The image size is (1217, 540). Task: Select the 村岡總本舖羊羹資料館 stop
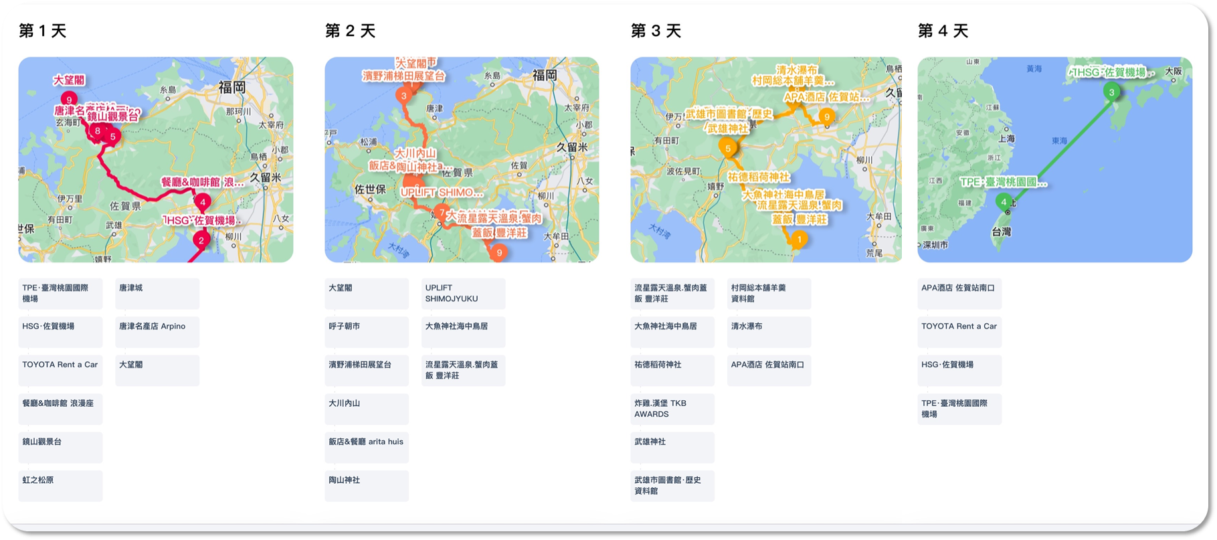pos(769,294)
